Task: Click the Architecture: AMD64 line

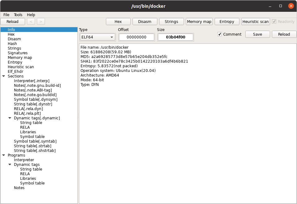Action: point(100,75)
